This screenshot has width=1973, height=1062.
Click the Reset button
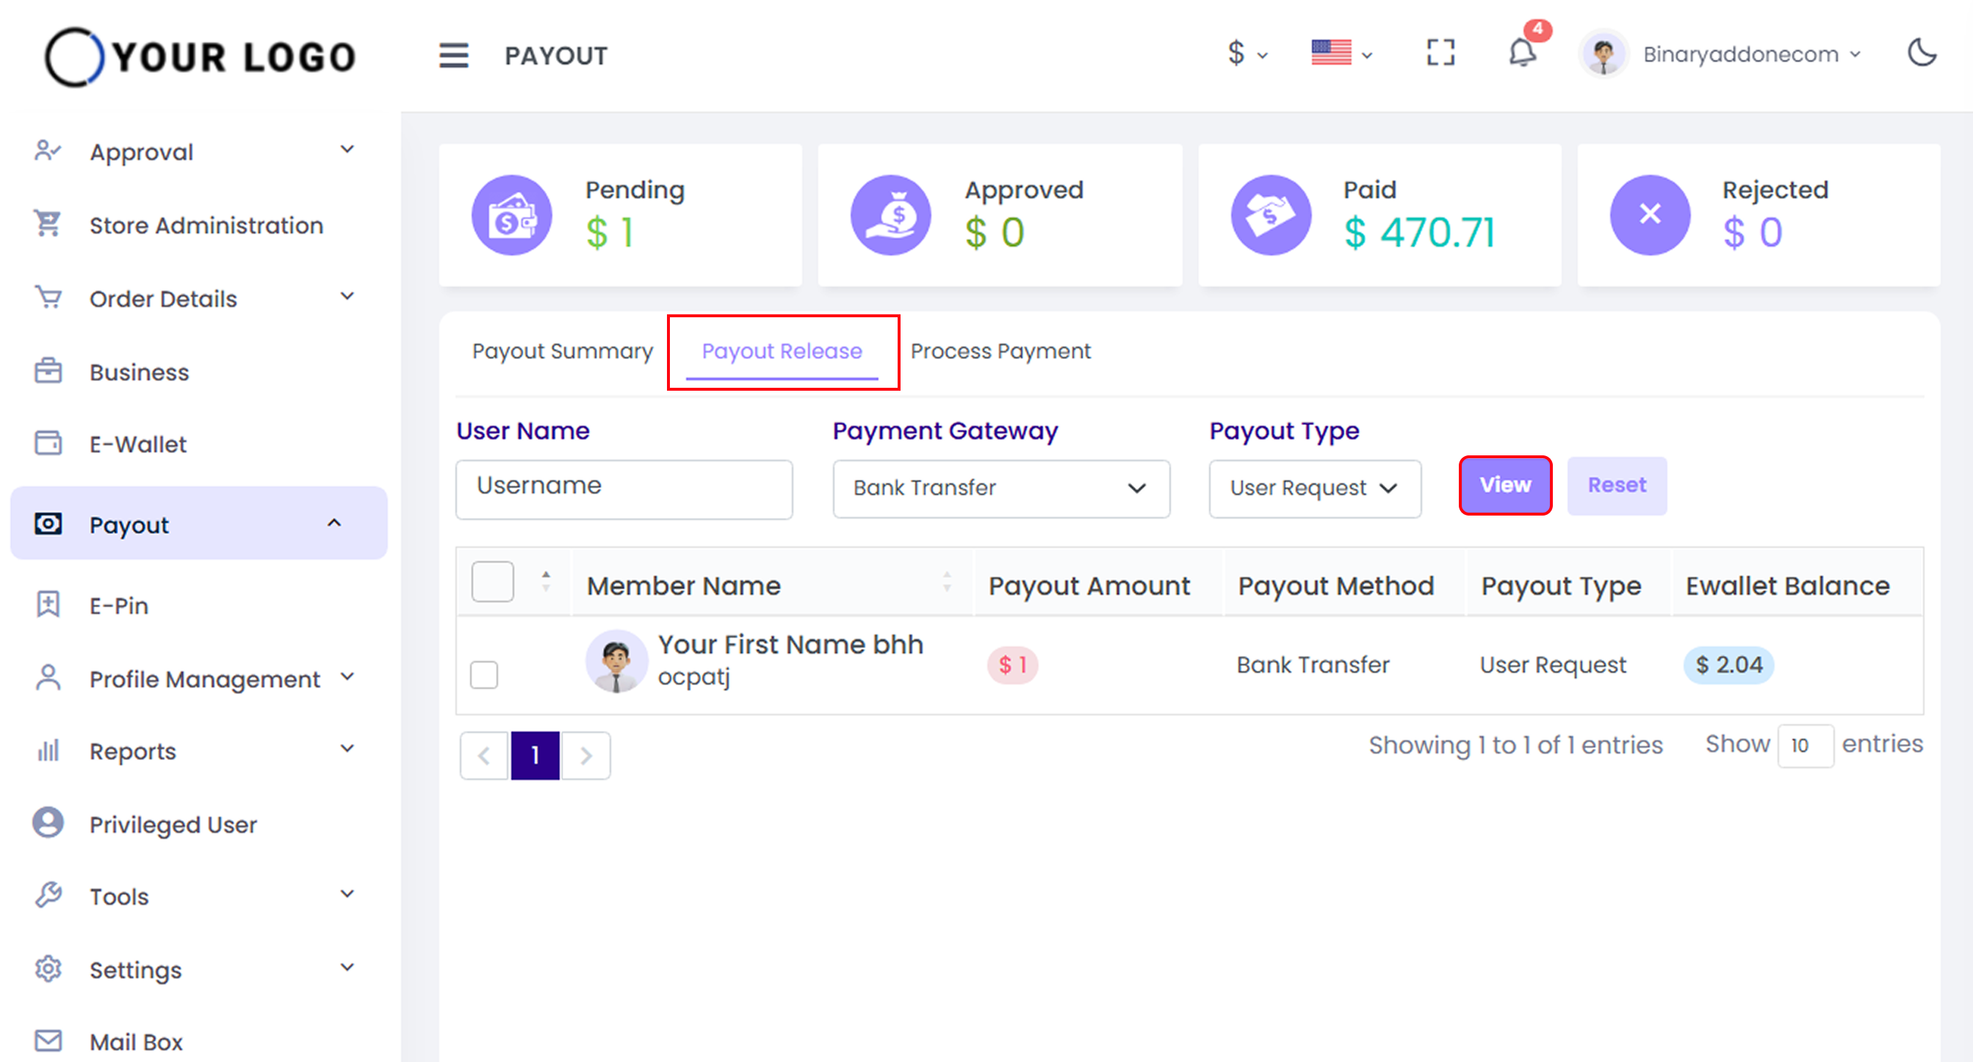[1616, 485]
